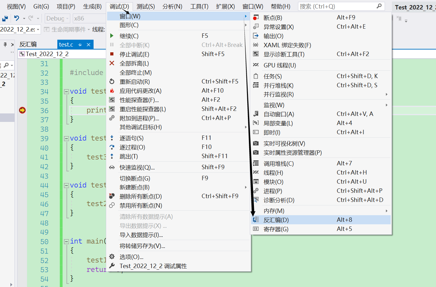Open the x86 platform combo box
Image resolution: width=436 pixels, height=287 pixels.
click(x=89, y=19)
